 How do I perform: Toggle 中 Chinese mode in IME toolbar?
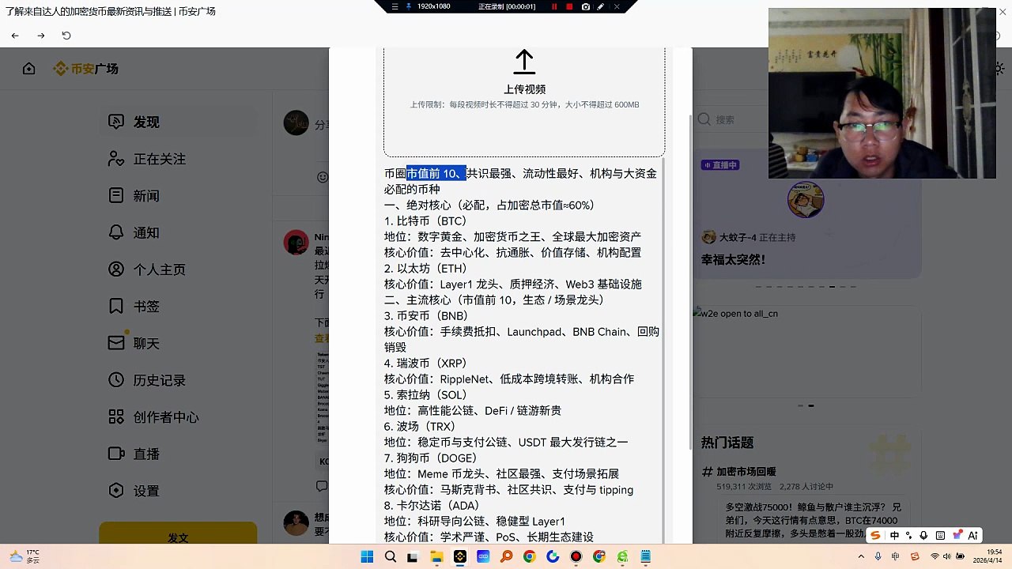point(894,535)
